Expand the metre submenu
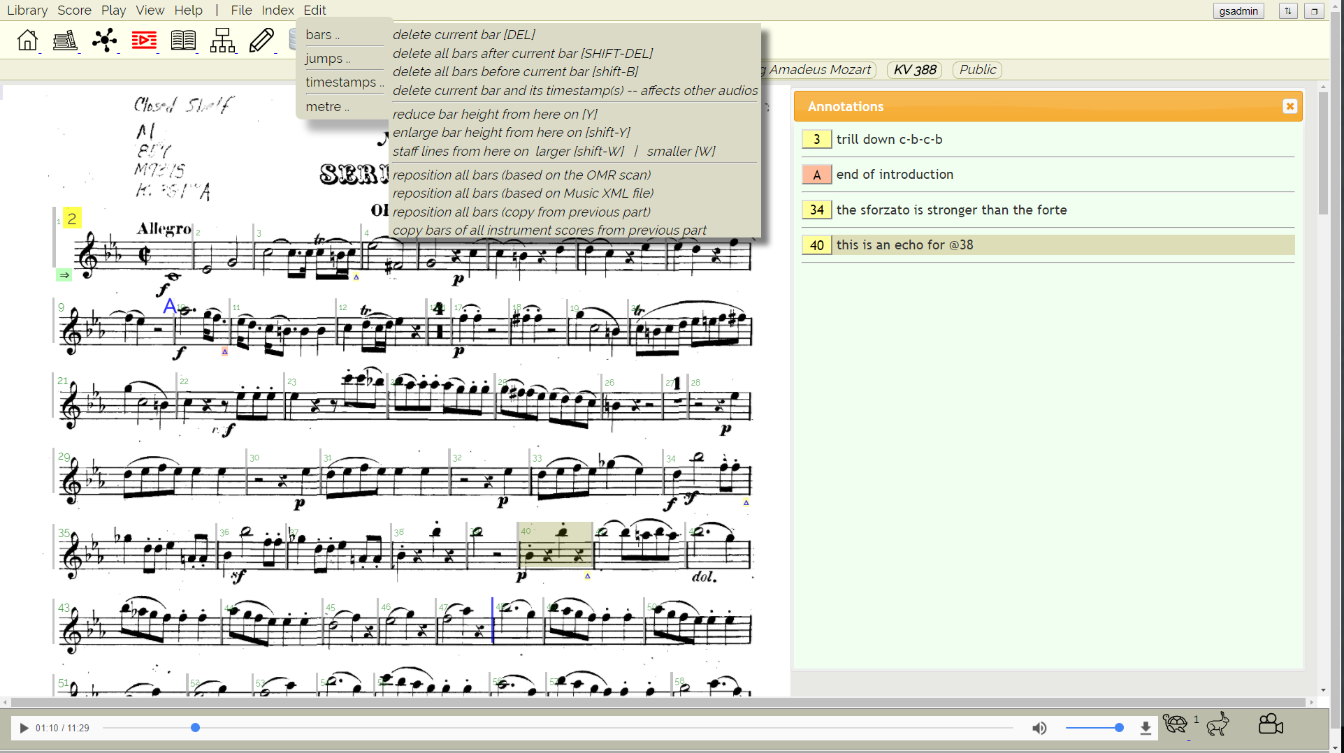 tap(326, 107)
